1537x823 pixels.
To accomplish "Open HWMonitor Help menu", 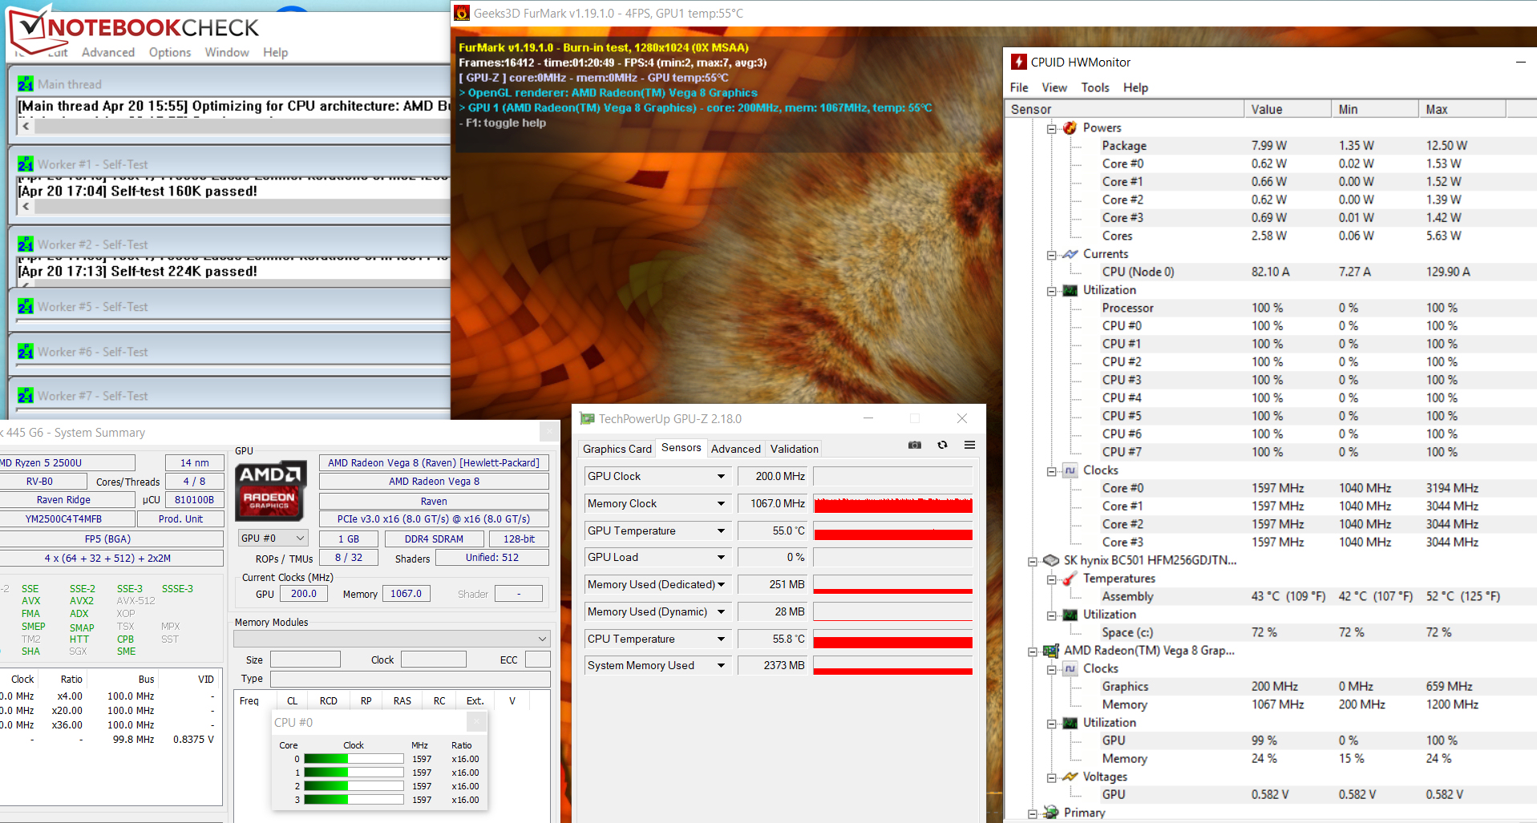I will [1135, 87].
